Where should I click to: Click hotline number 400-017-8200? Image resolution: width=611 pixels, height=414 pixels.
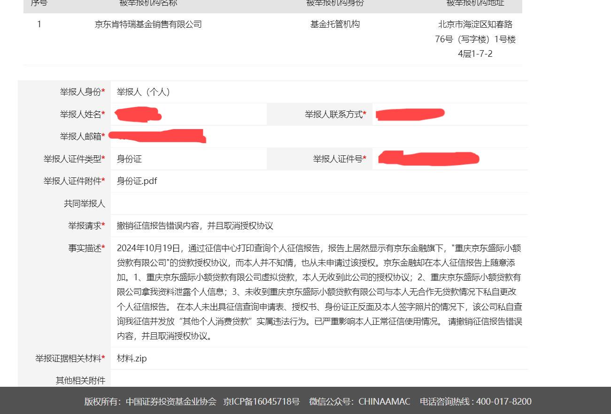tap(504, 401)
